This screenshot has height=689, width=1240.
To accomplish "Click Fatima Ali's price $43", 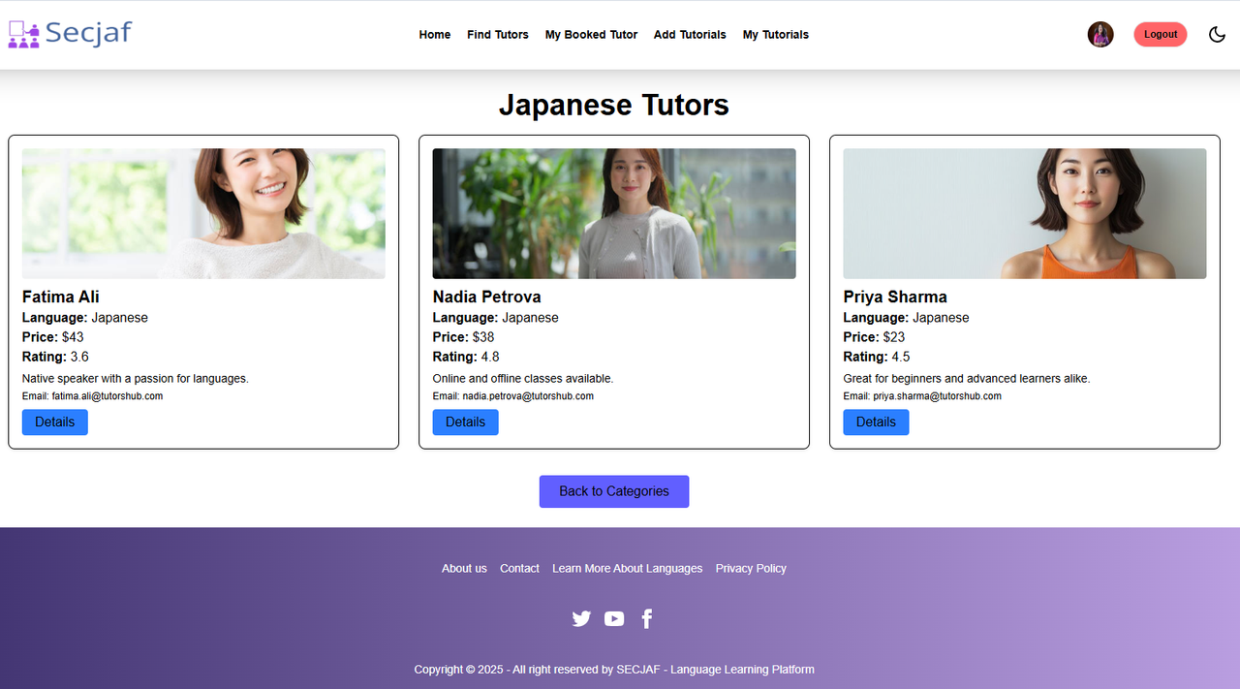I will [x=73, y=337].
